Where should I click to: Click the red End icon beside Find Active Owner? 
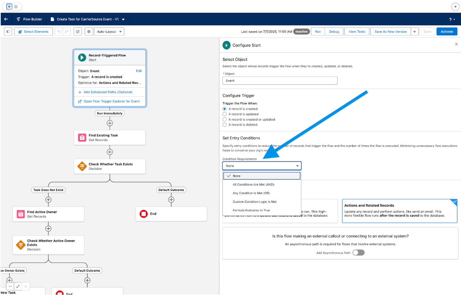pyautogui.click(x=144, y=214)
